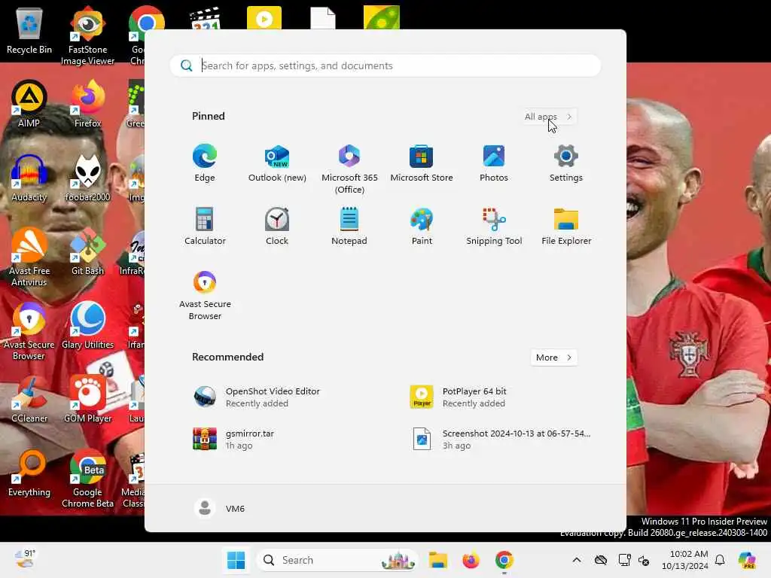Image resolution: width=771 pixels, height=578 pixels.
Task: Show More recommended items
Action: pos(553,357)
